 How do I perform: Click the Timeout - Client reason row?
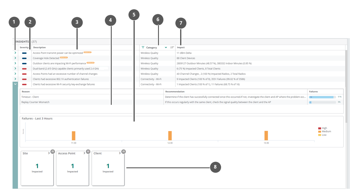(x=182, y=97)
